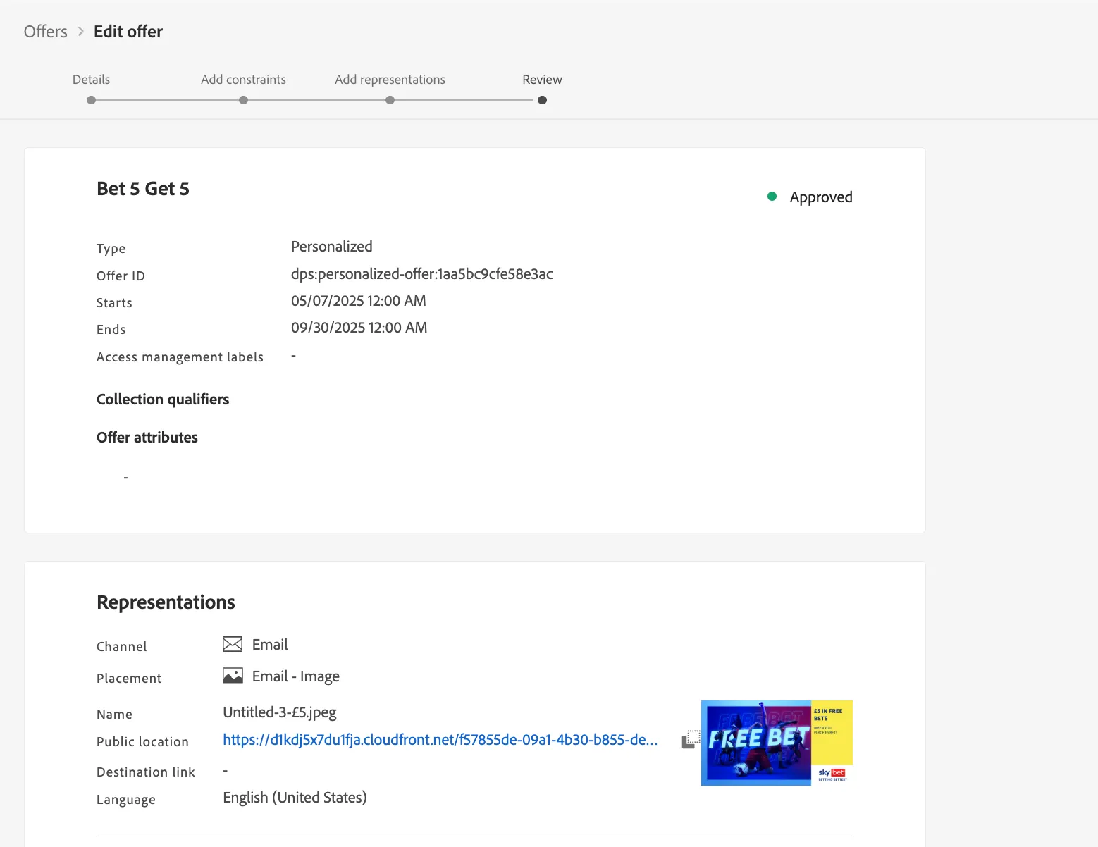Open the Review step
The width and height of the screenshot is (1098, 847).
click(542, 80)
